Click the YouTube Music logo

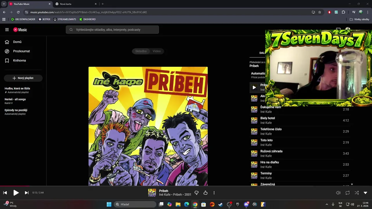[x=20, y=30]
